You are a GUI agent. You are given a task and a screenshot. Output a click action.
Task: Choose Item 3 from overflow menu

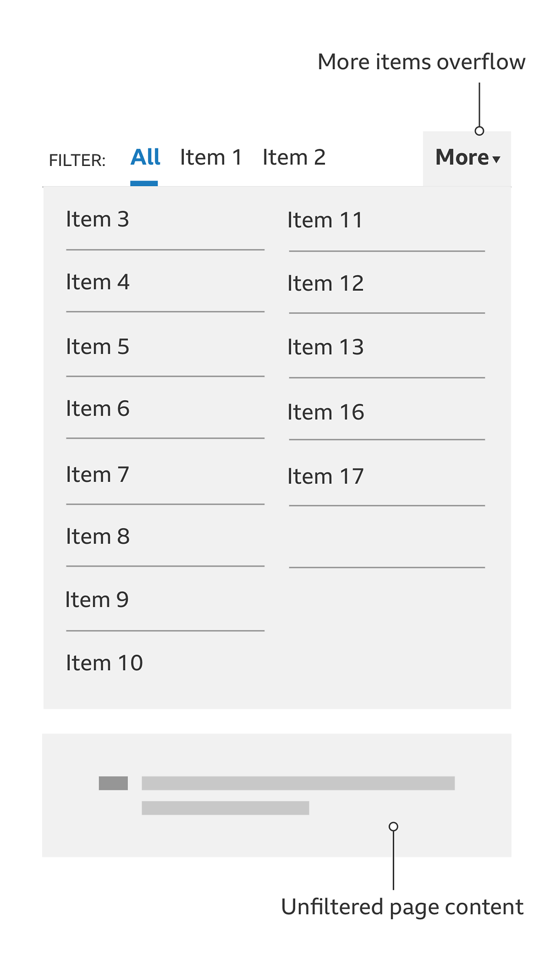pos(98,220)
